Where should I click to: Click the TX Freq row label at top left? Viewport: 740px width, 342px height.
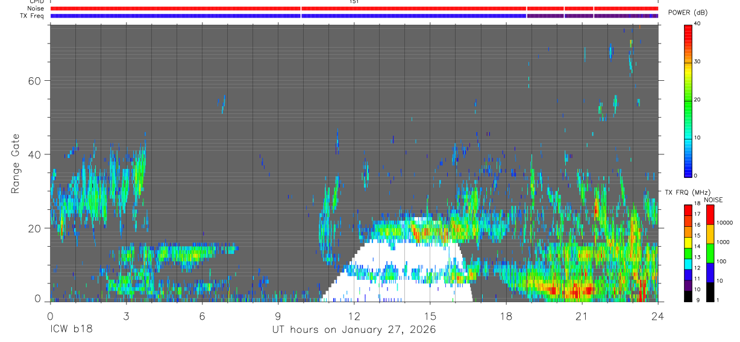[x=31, y=16]
